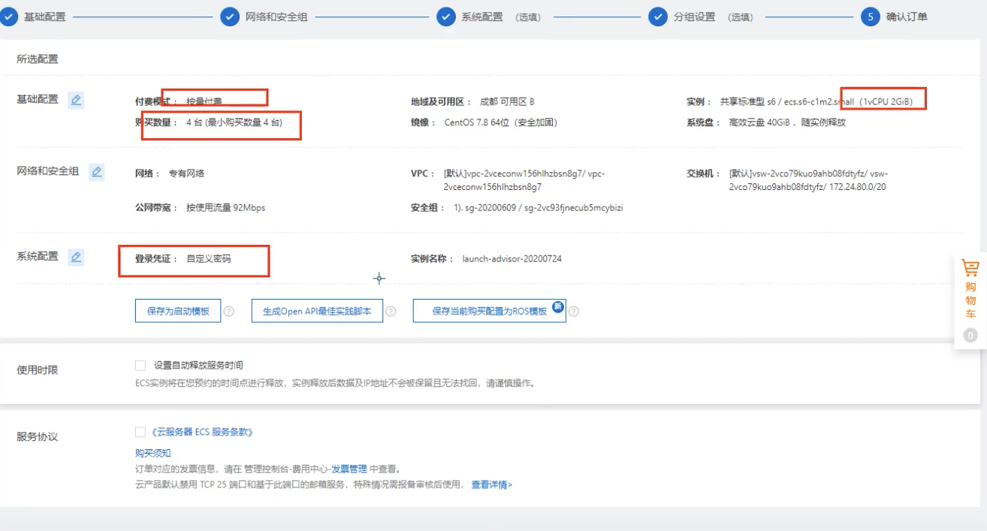
Task: Click 保存当前购买配置为ROS模板
Action: tap(489, 310)
